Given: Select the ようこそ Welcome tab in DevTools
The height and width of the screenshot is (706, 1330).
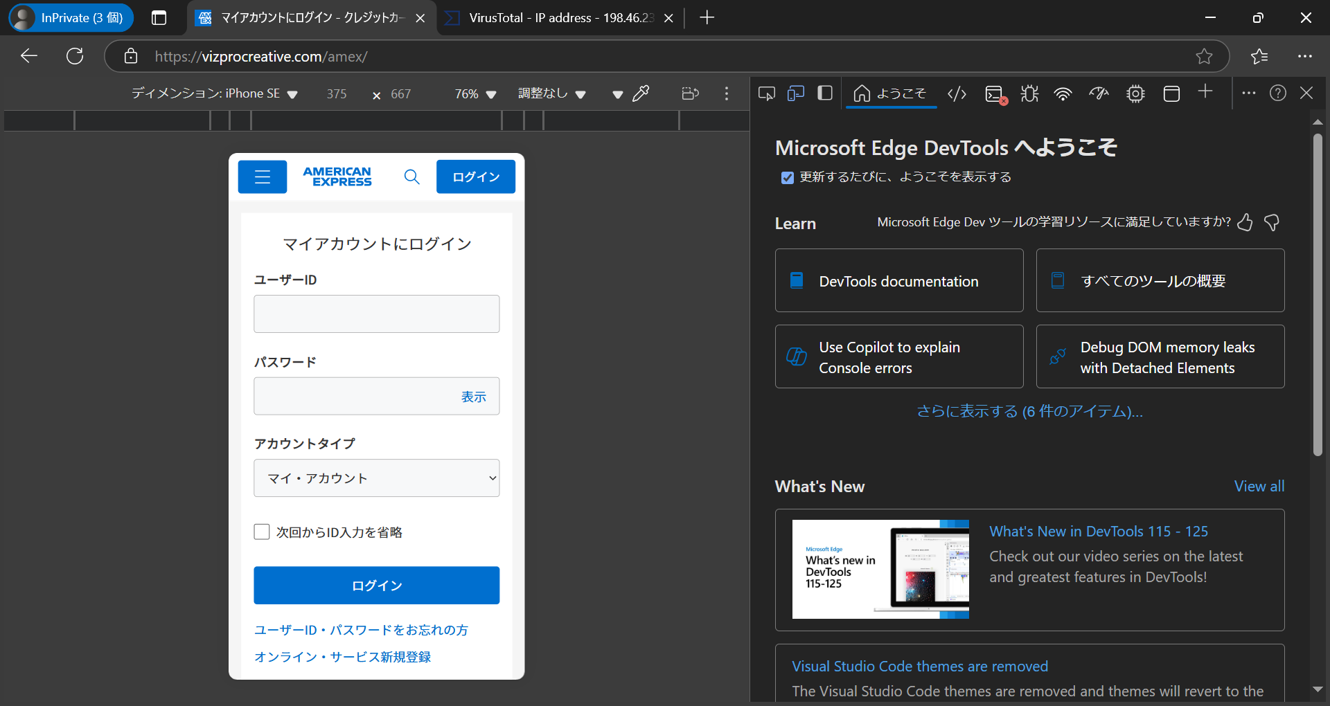Looking at the screenshot, I should tap(890, 93).
